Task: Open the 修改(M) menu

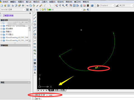Action: tap(69, 2)
